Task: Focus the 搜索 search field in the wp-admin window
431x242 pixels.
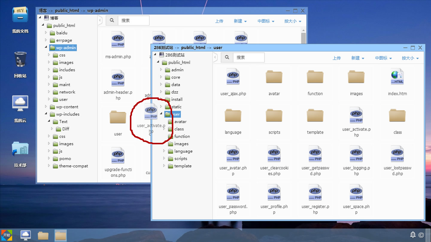Action: [133, 20]
